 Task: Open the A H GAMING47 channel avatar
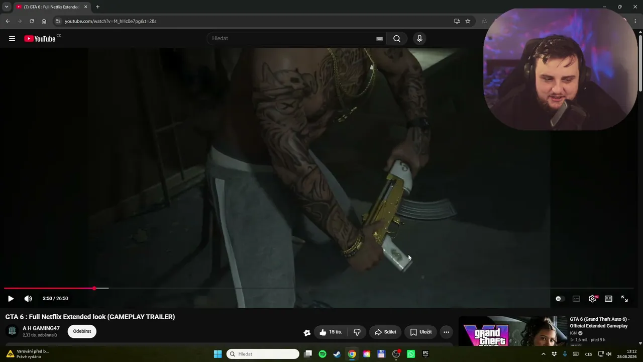click(x=12, y=331)
